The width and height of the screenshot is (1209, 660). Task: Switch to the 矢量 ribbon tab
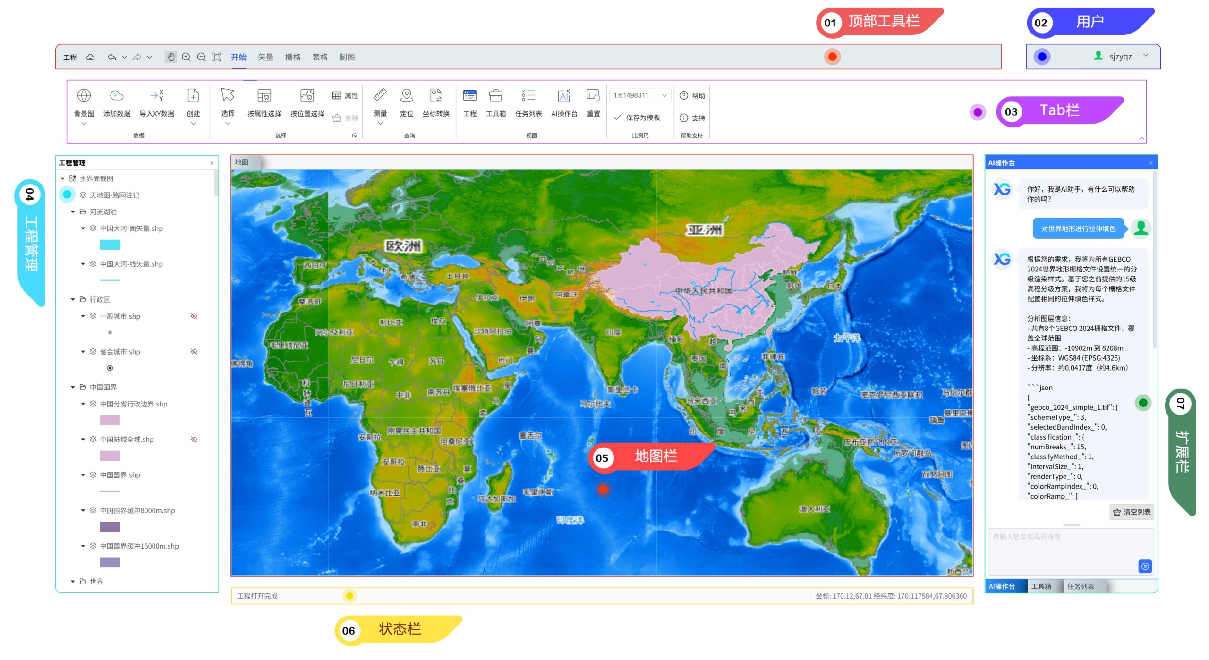[265, 57]
